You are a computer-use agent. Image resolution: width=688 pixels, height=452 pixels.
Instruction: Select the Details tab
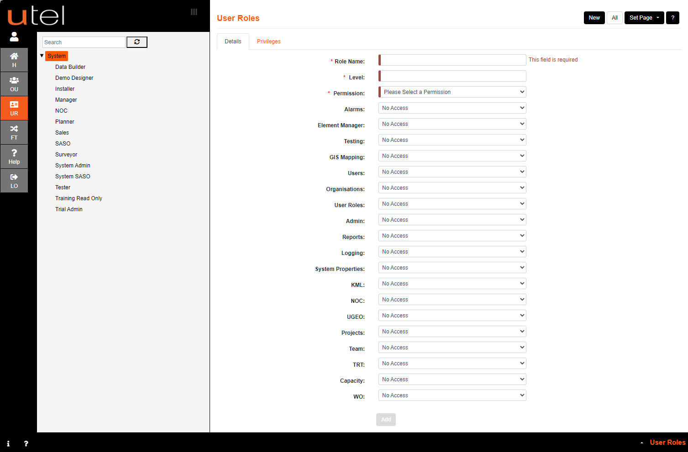(233, 41)
